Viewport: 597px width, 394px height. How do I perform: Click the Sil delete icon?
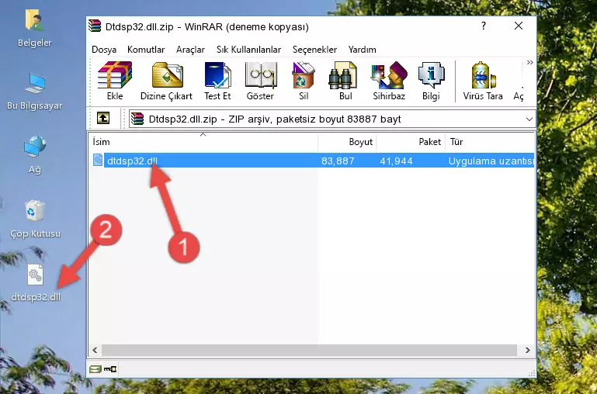304,81
